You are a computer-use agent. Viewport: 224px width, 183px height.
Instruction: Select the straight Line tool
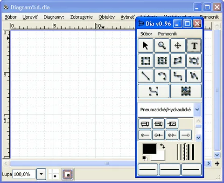[x=146, y=76]
